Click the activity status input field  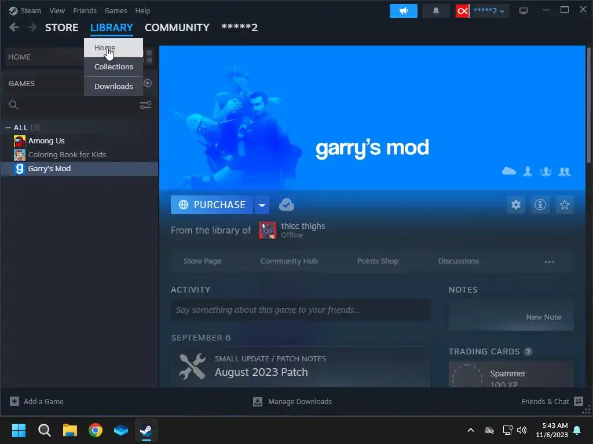click(301, 310)
